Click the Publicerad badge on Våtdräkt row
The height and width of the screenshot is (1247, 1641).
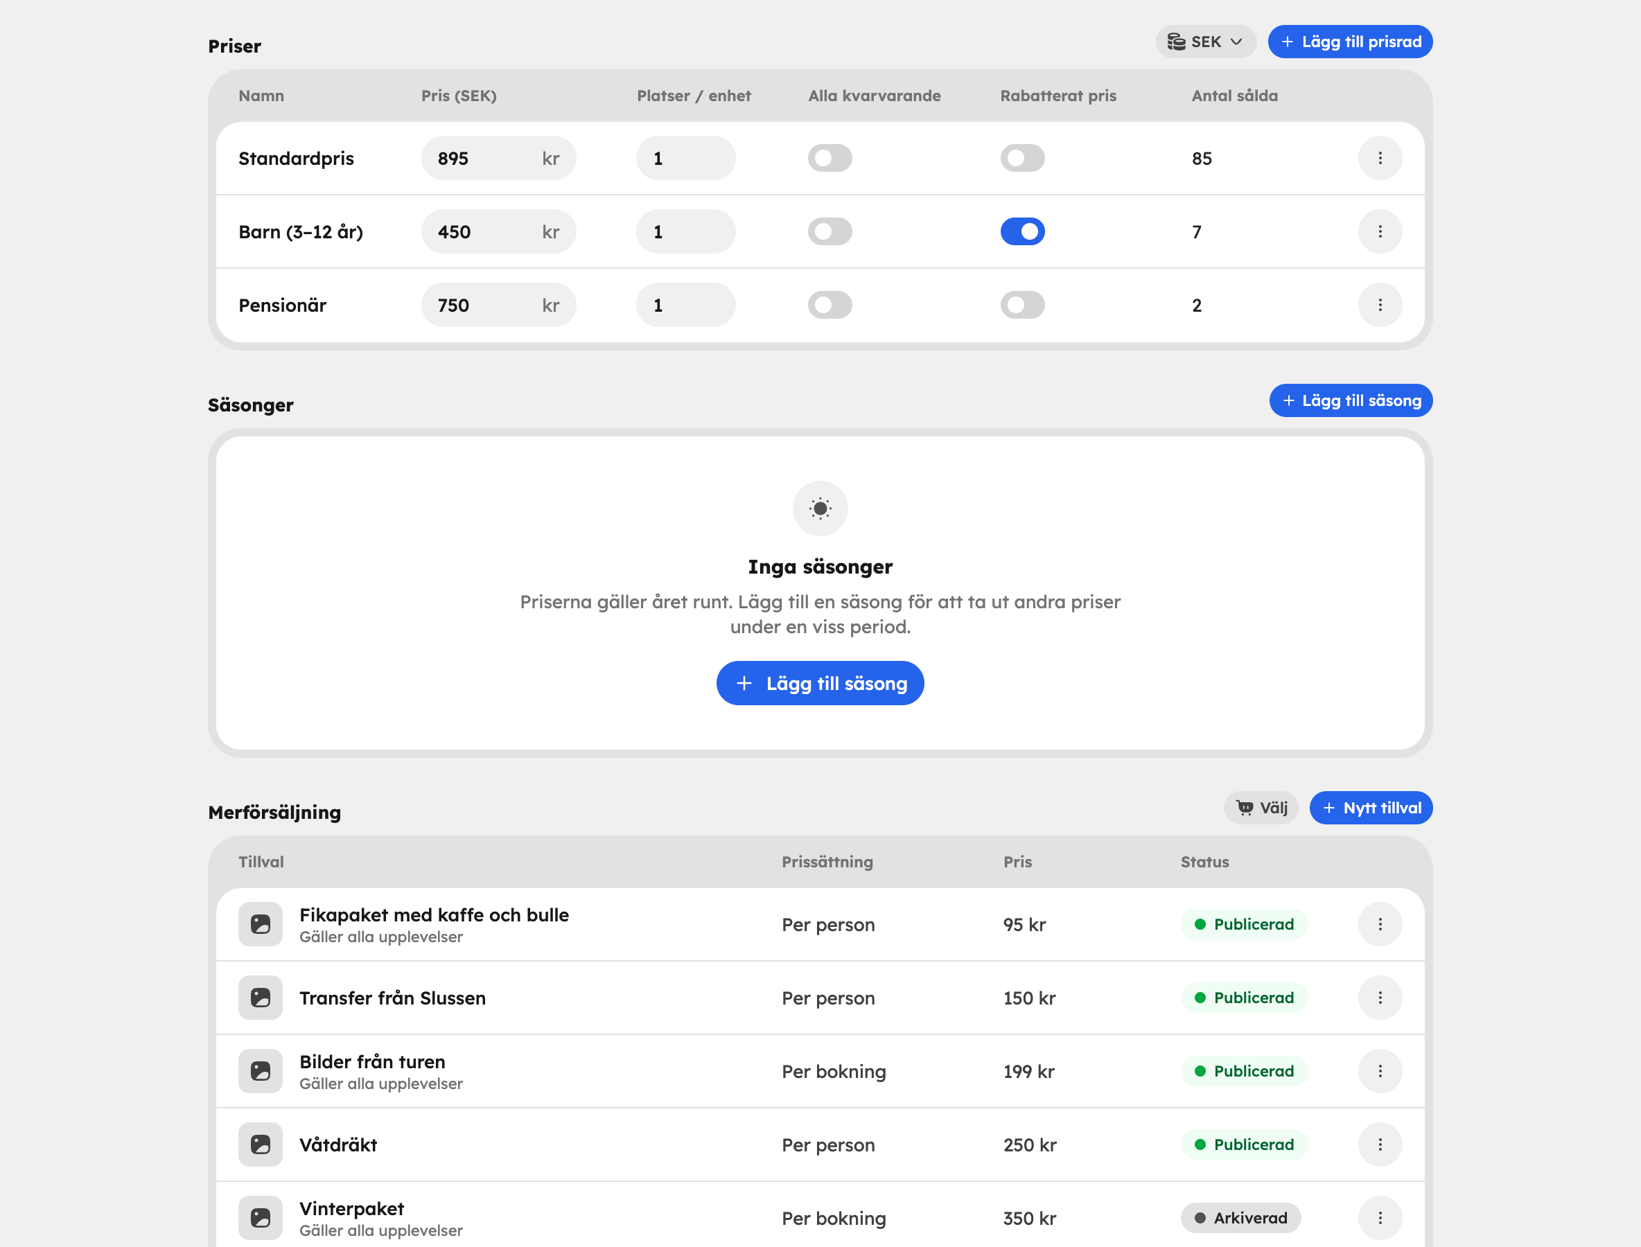pos(1244,1144)
